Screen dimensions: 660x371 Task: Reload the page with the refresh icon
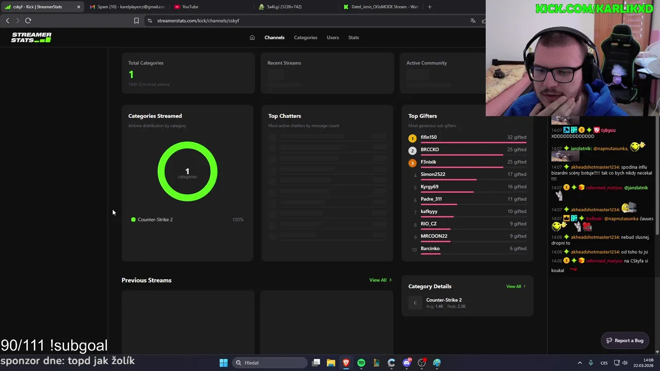28,21
